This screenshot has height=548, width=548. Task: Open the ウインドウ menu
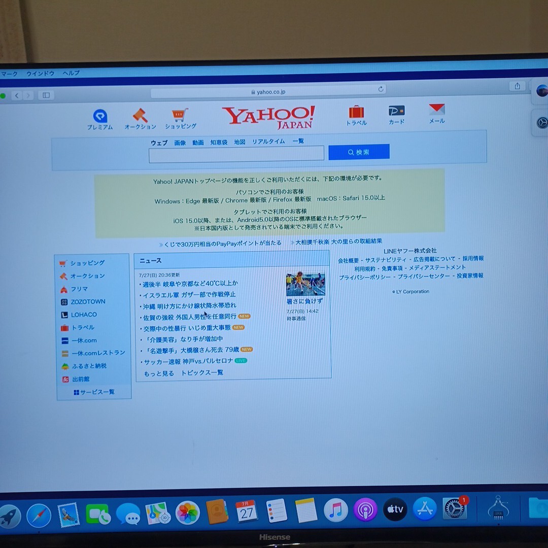click(40, 74)
